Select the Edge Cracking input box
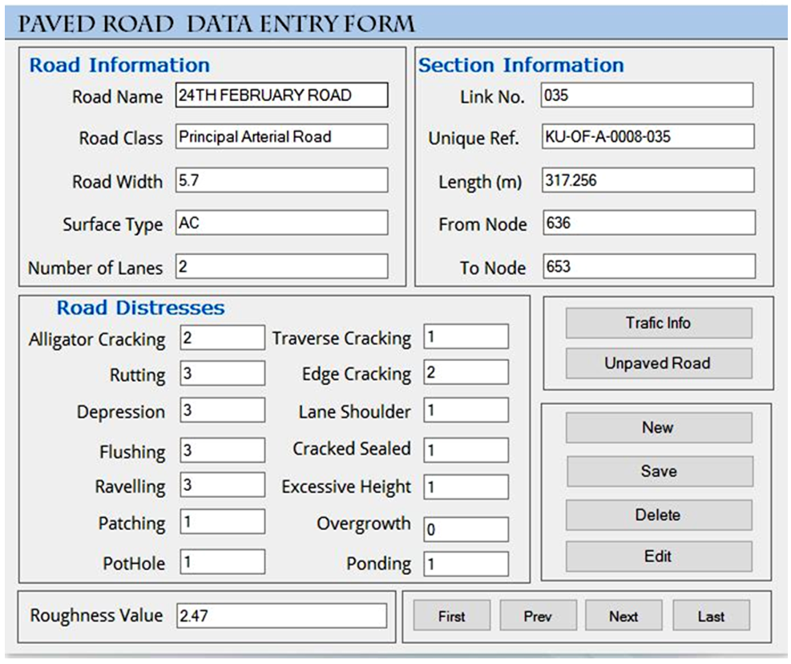The height and width of the screenshot is (664, 791). click(466, 373)
